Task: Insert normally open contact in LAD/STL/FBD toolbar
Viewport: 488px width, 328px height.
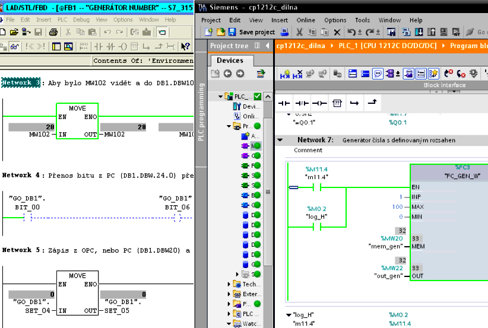Action: (x=99, y=47)
